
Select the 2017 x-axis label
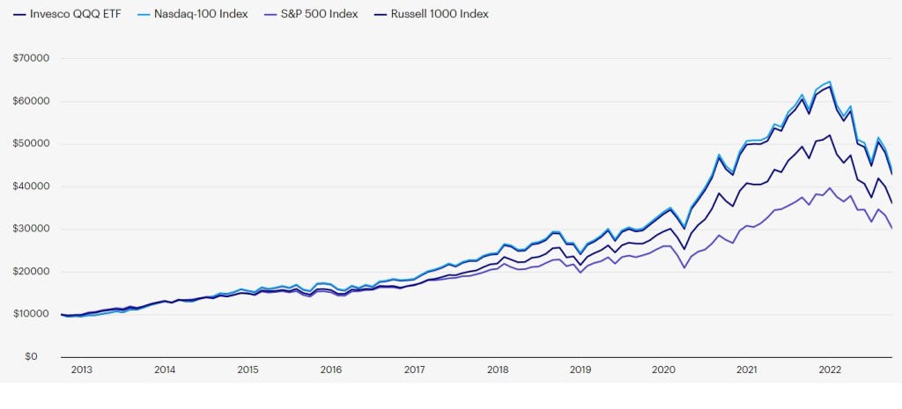point(414,369)
